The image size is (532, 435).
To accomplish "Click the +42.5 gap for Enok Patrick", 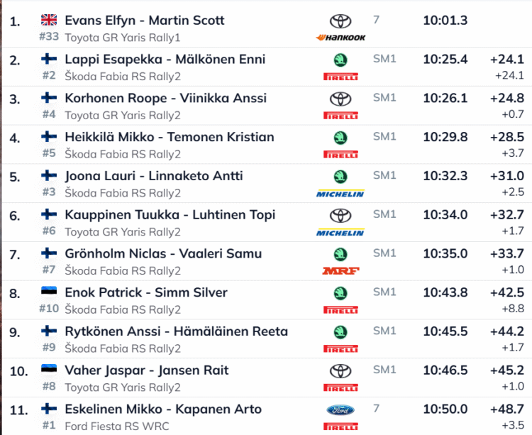I will pos(506,292).
